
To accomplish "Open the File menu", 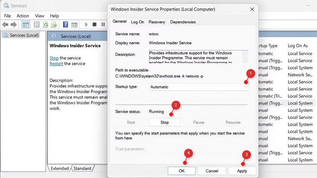I will point(8,16).
